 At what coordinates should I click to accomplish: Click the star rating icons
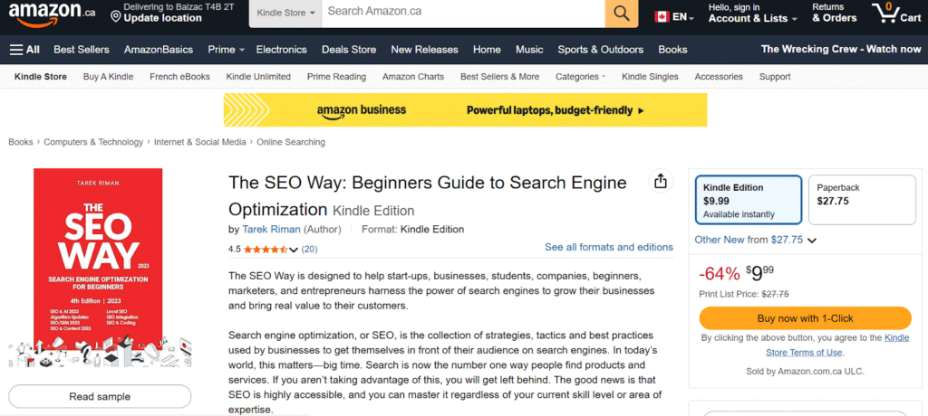[x=266, y=249]
